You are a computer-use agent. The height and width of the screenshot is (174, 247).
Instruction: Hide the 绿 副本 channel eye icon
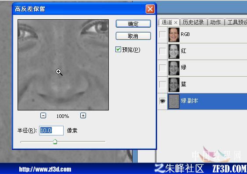click(162, 101)
